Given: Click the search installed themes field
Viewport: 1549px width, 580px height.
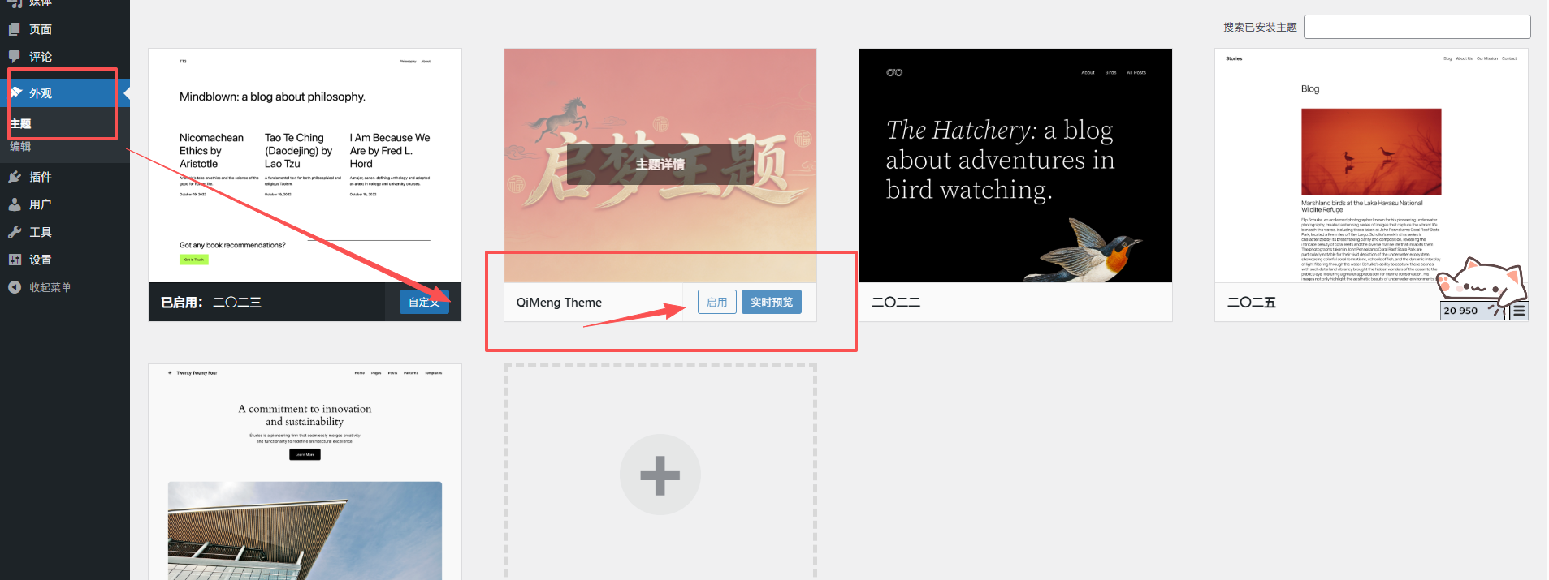Looking at the screenshot, I should [1417, 27].
